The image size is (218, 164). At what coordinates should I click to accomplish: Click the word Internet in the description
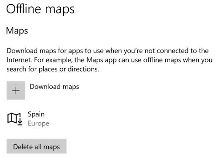19,60
